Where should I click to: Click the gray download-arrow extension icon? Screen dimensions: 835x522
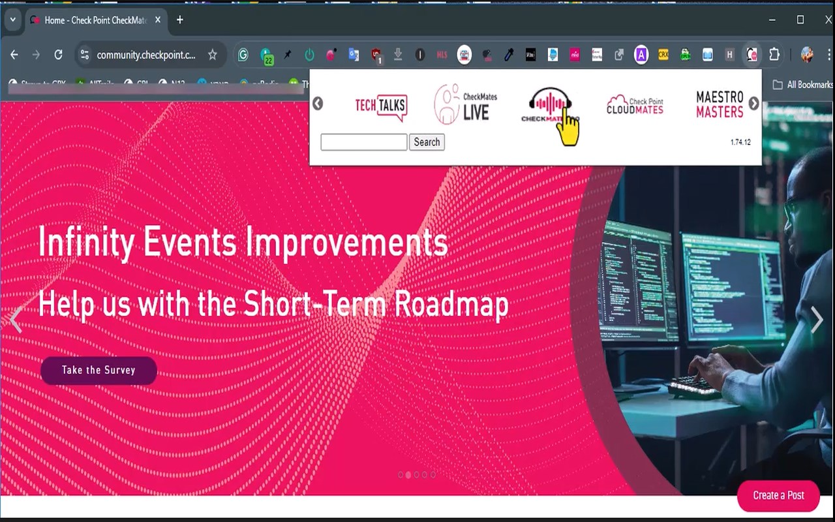[398, 55]
